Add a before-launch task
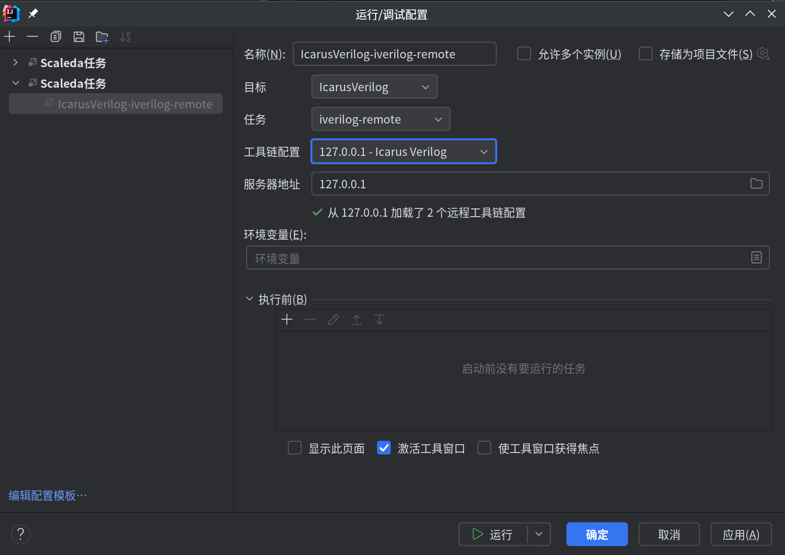Viewport: 785px width, 555px height. (x=287, y=320)
